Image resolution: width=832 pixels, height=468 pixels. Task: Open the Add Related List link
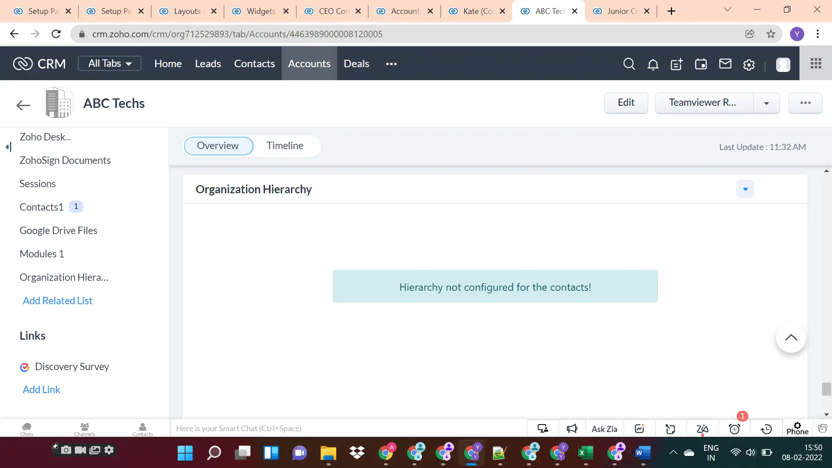[x=57, y=300]
